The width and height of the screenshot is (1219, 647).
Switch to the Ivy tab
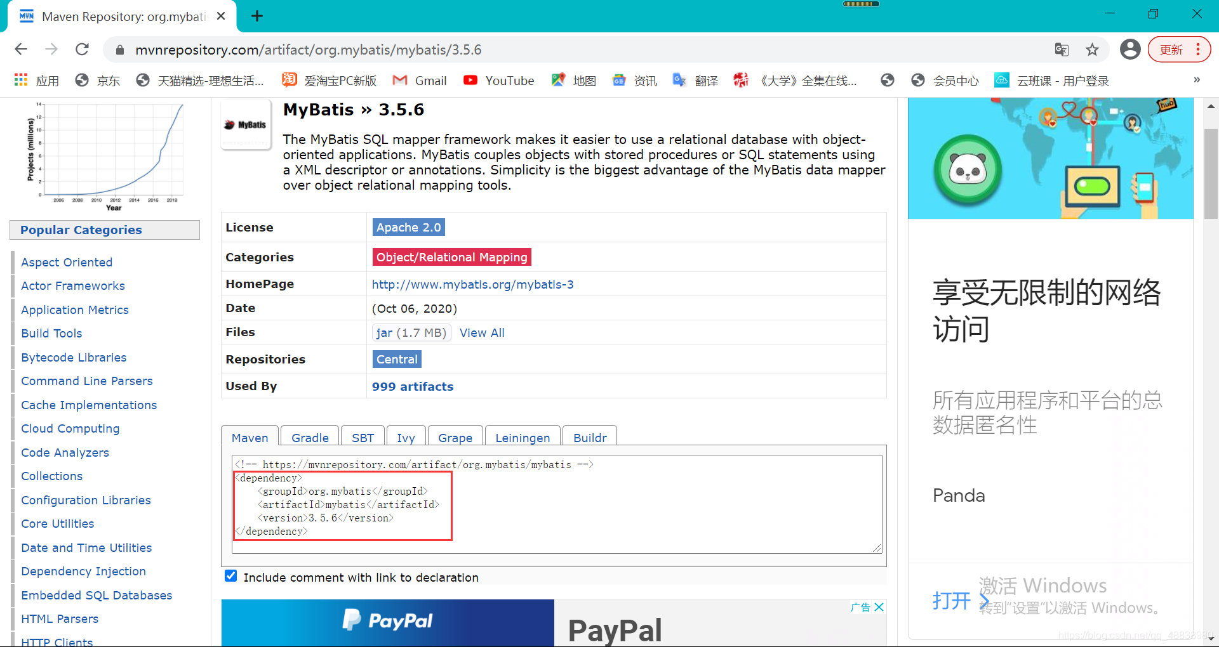point(406,437)
